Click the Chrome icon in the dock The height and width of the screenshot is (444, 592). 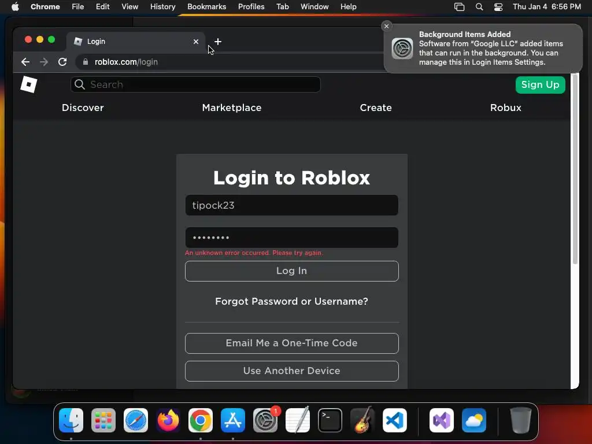(201, 420)
